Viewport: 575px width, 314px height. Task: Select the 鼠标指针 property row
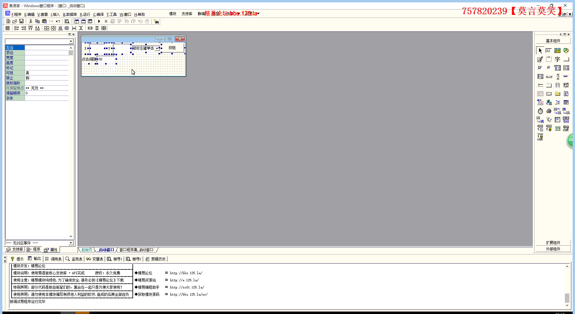(x=37, y=83)
